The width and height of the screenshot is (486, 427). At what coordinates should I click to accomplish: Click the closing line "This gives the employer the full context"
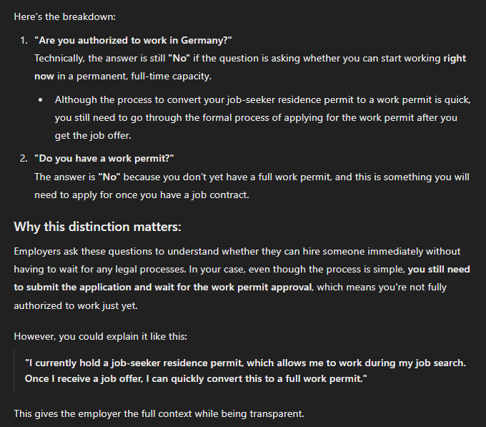(x=159, y=414)
